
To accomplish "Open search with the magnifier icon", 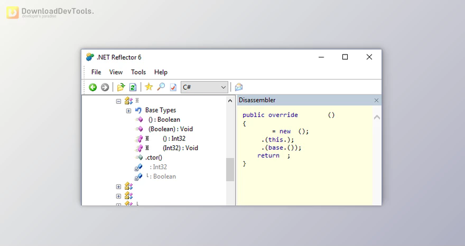I will (161, 87).
